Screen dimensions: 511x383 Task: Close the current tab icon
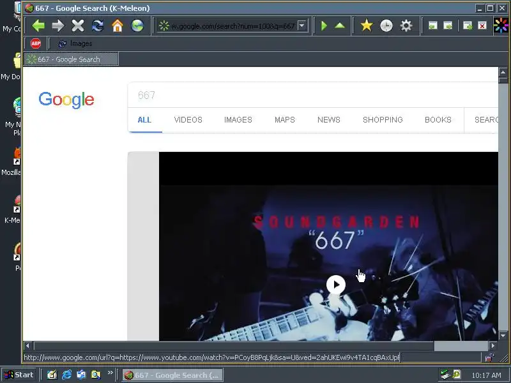tap(482, 26)
